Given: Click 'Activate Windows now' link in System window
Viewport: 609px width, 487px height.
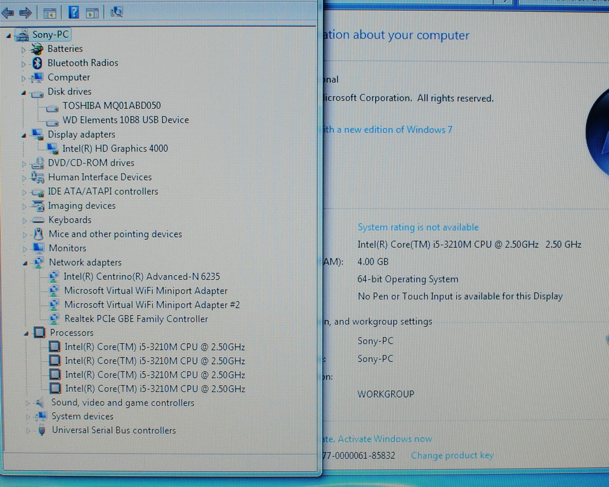Looking at the screenshot, I should 385,439.
